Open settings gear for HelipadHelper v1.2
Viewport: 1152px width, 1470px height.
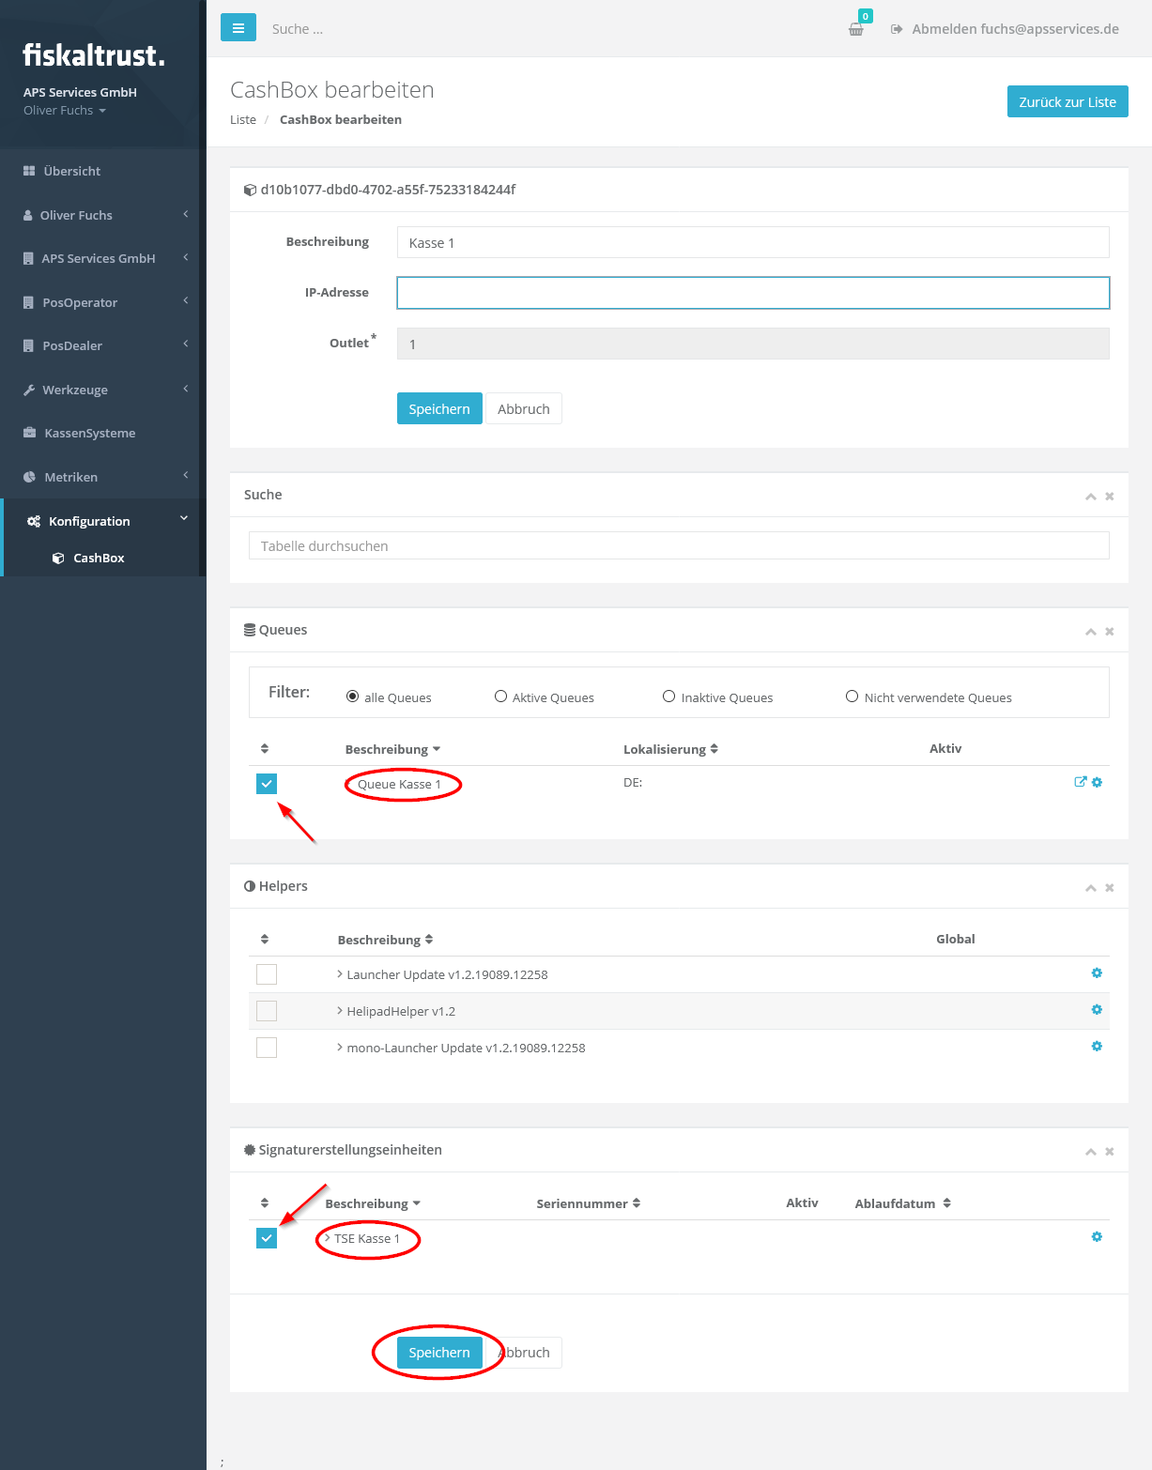(1097, 1010)
